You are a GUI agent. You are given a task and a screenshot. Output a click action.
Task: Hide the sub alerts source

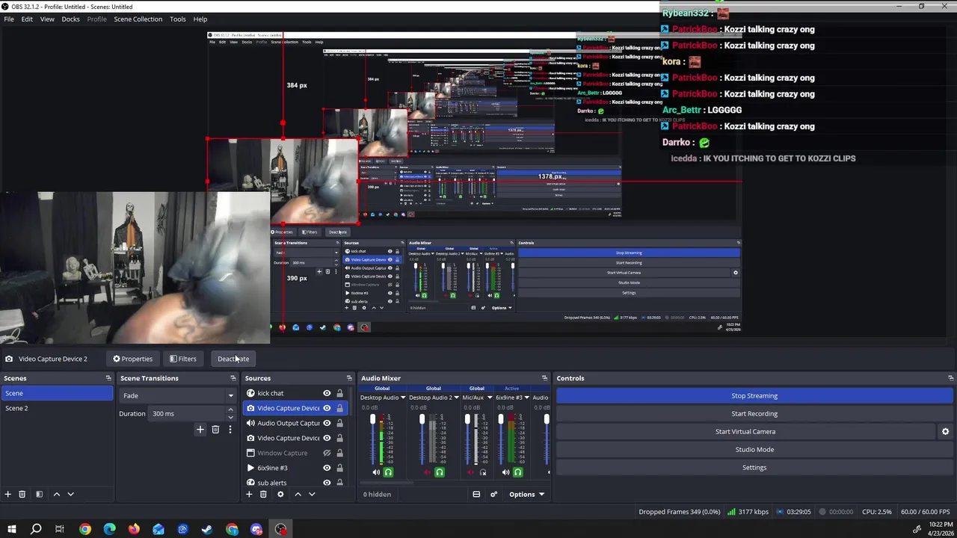(327, 483)
